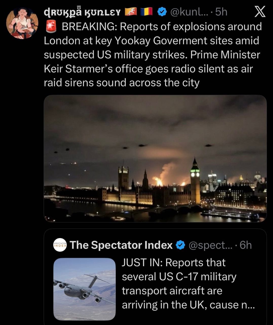Open the London Parliament night photo

(x=155, y=158)
